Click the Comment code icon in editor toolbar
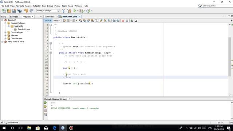This screenshot has width=233, height=131. coord(132,21)
